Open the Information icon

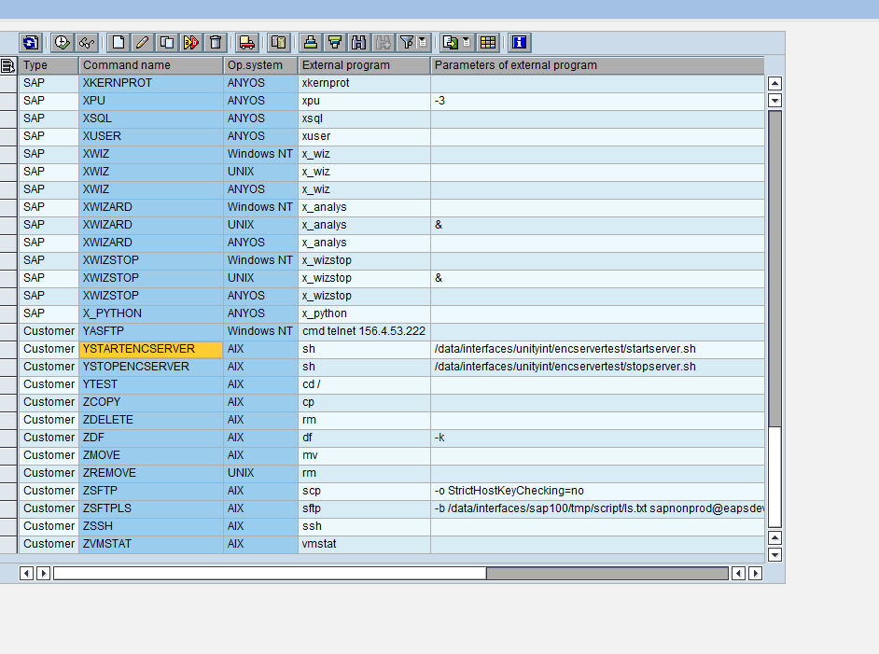click(518, 42)
